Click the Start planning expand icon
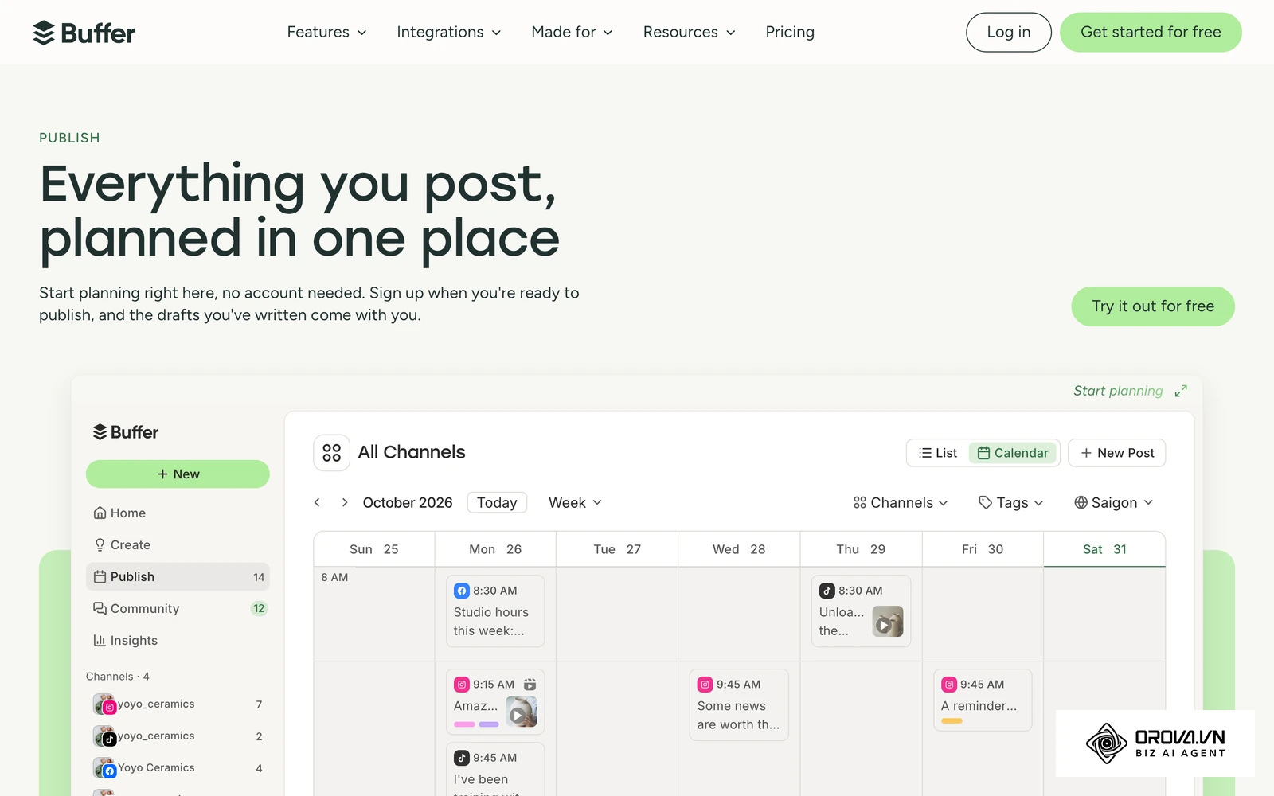Image resolution: width=1274 pixels, height=796 pixels. coord(1181,391)
